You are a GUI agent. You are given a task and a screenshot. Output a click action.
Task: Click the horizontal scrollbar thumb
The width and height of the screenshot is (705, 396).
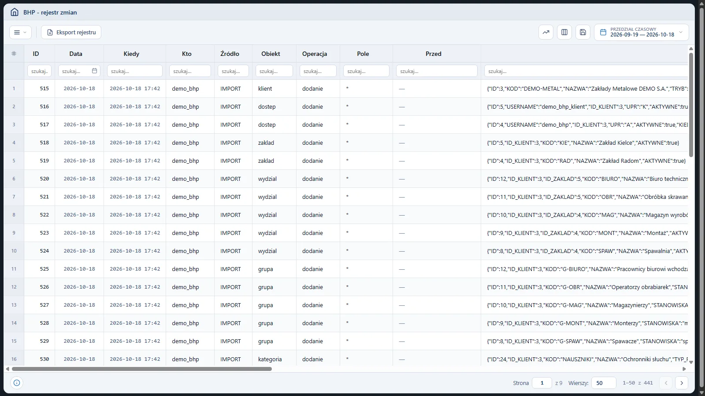point(142,369)
